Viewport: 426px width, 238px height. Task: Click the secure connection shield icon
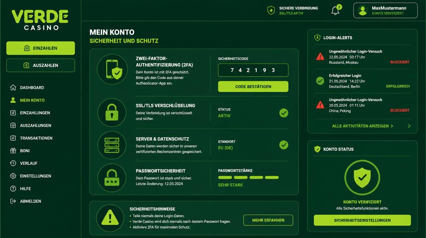coord(271,10)
